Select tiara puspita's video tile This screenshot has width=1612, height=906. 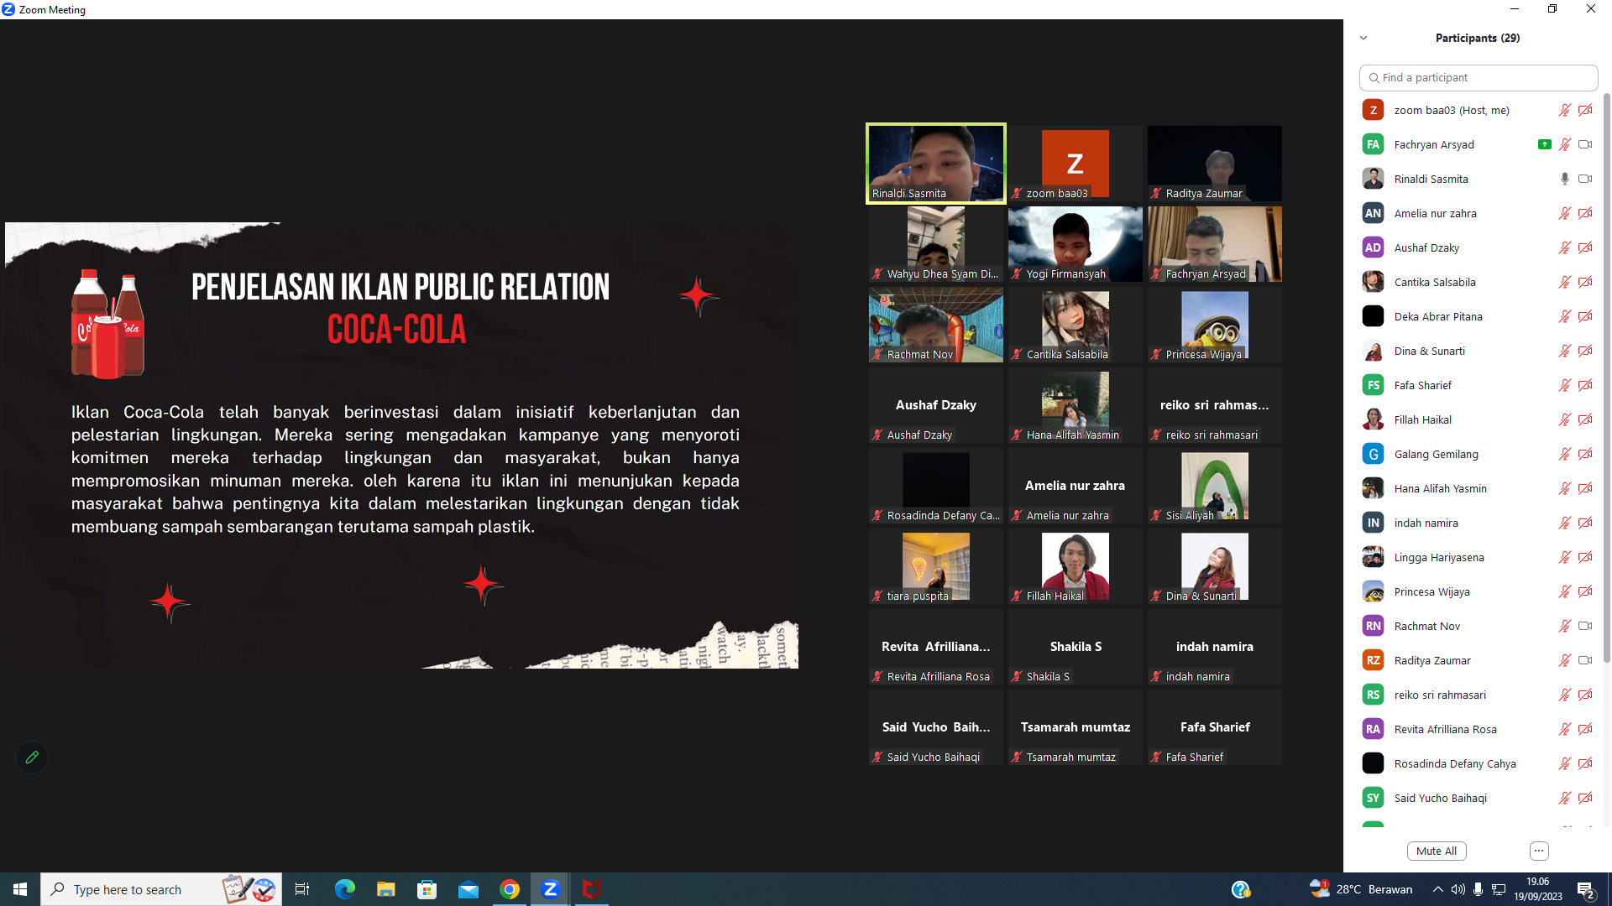[936, 566]
